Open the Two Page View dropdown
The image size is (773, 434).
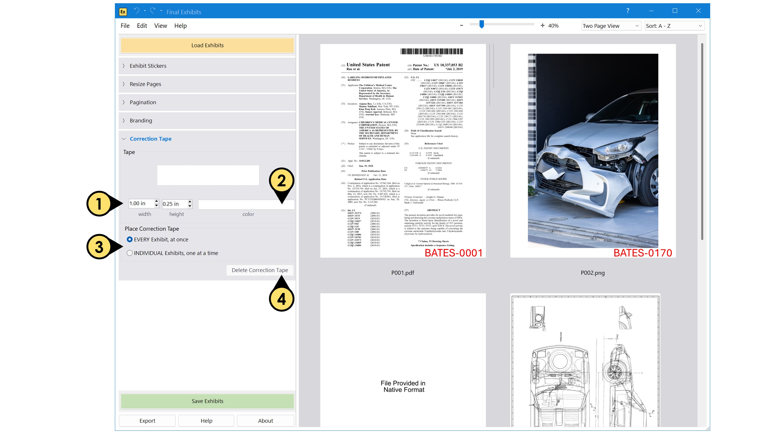pyautogui.click(x=611, y=26)
